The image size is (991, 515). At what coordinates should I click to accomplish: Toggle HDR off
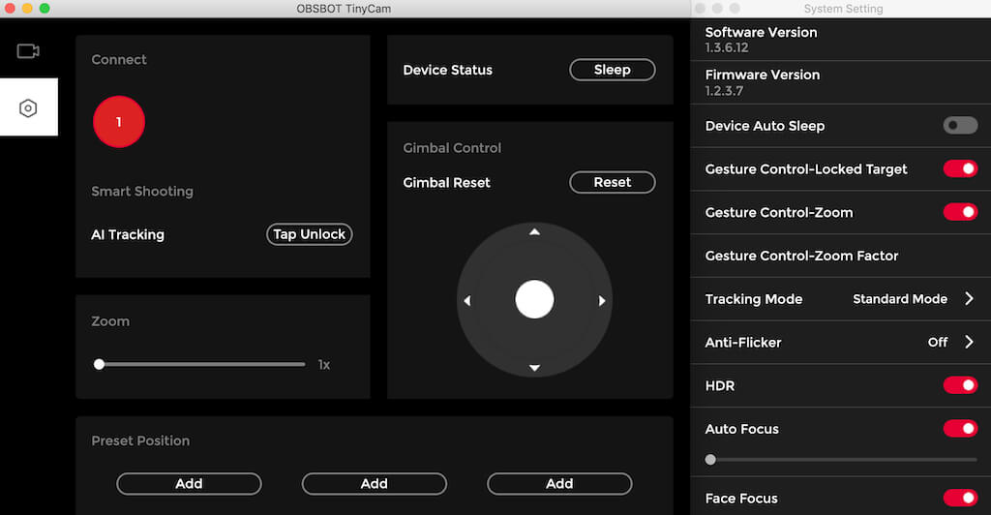pyautogui.click(x=960, y=385)
